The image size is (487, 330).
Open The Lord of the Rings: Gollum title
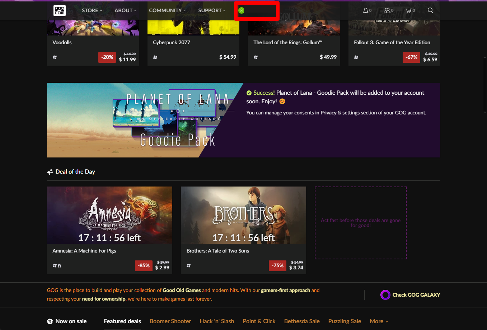tap(288, 42)
